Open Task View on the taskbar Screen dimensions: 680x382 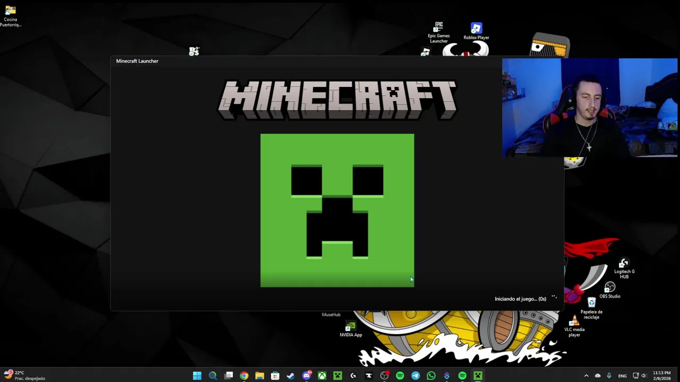228,376
